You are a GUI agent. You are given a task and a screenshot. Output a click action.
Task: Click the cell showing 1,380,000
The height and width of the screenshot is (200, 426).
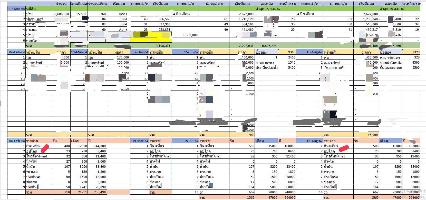click(185, 35)
